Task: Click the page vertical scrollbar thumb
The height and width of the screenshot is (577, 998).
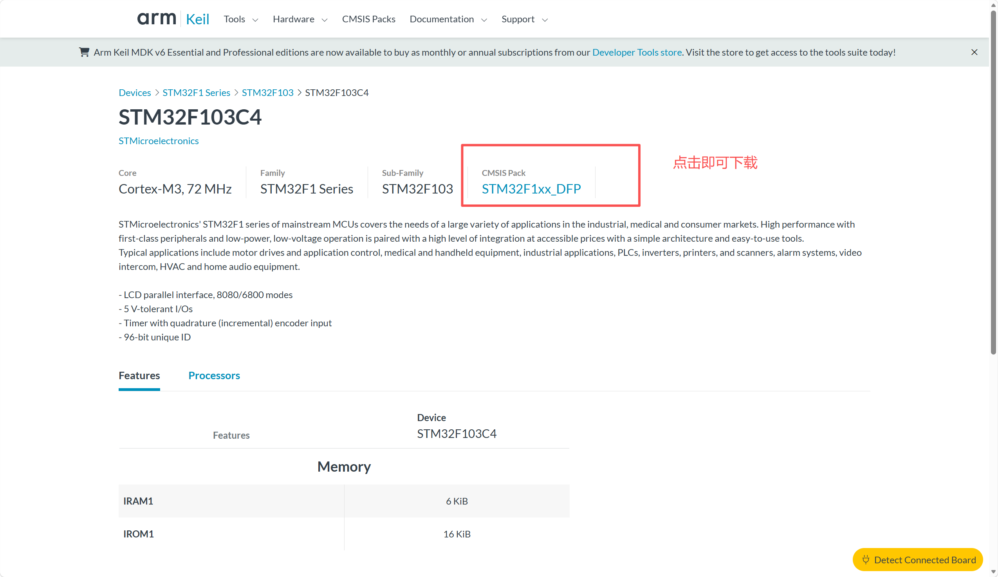Action: tap(993, 182)
